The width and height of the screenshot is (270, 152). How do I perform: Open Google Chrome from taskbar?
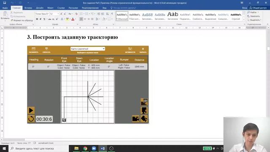pyautogui.click(x=85, y=148)
